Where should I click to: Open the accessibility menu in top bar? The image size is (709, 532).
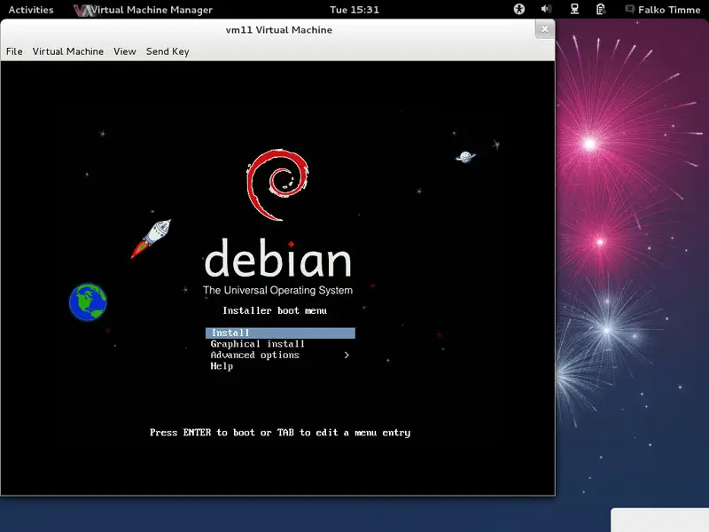(x=519, y=10)
